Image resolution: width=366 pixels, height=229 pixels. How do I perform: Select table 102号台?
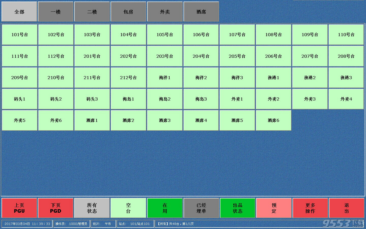[56, 35]
